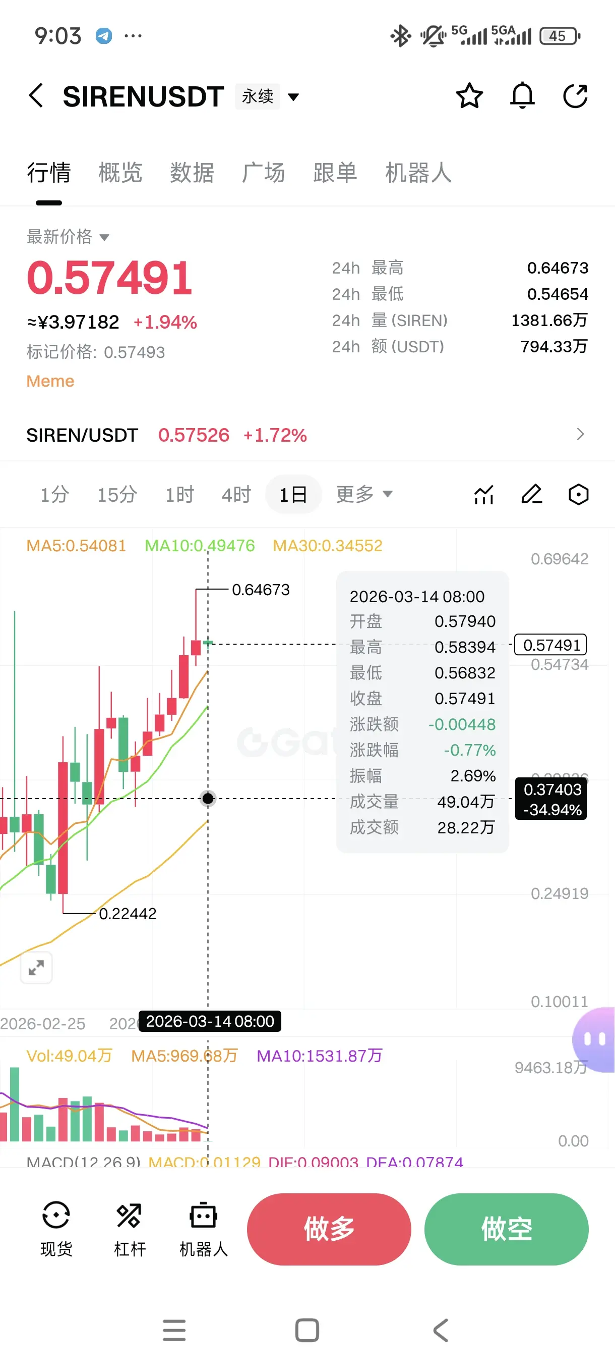Open chart settings hexagon icon
The height and width of the screenshot is (1369, 615).
coord(578,494)
